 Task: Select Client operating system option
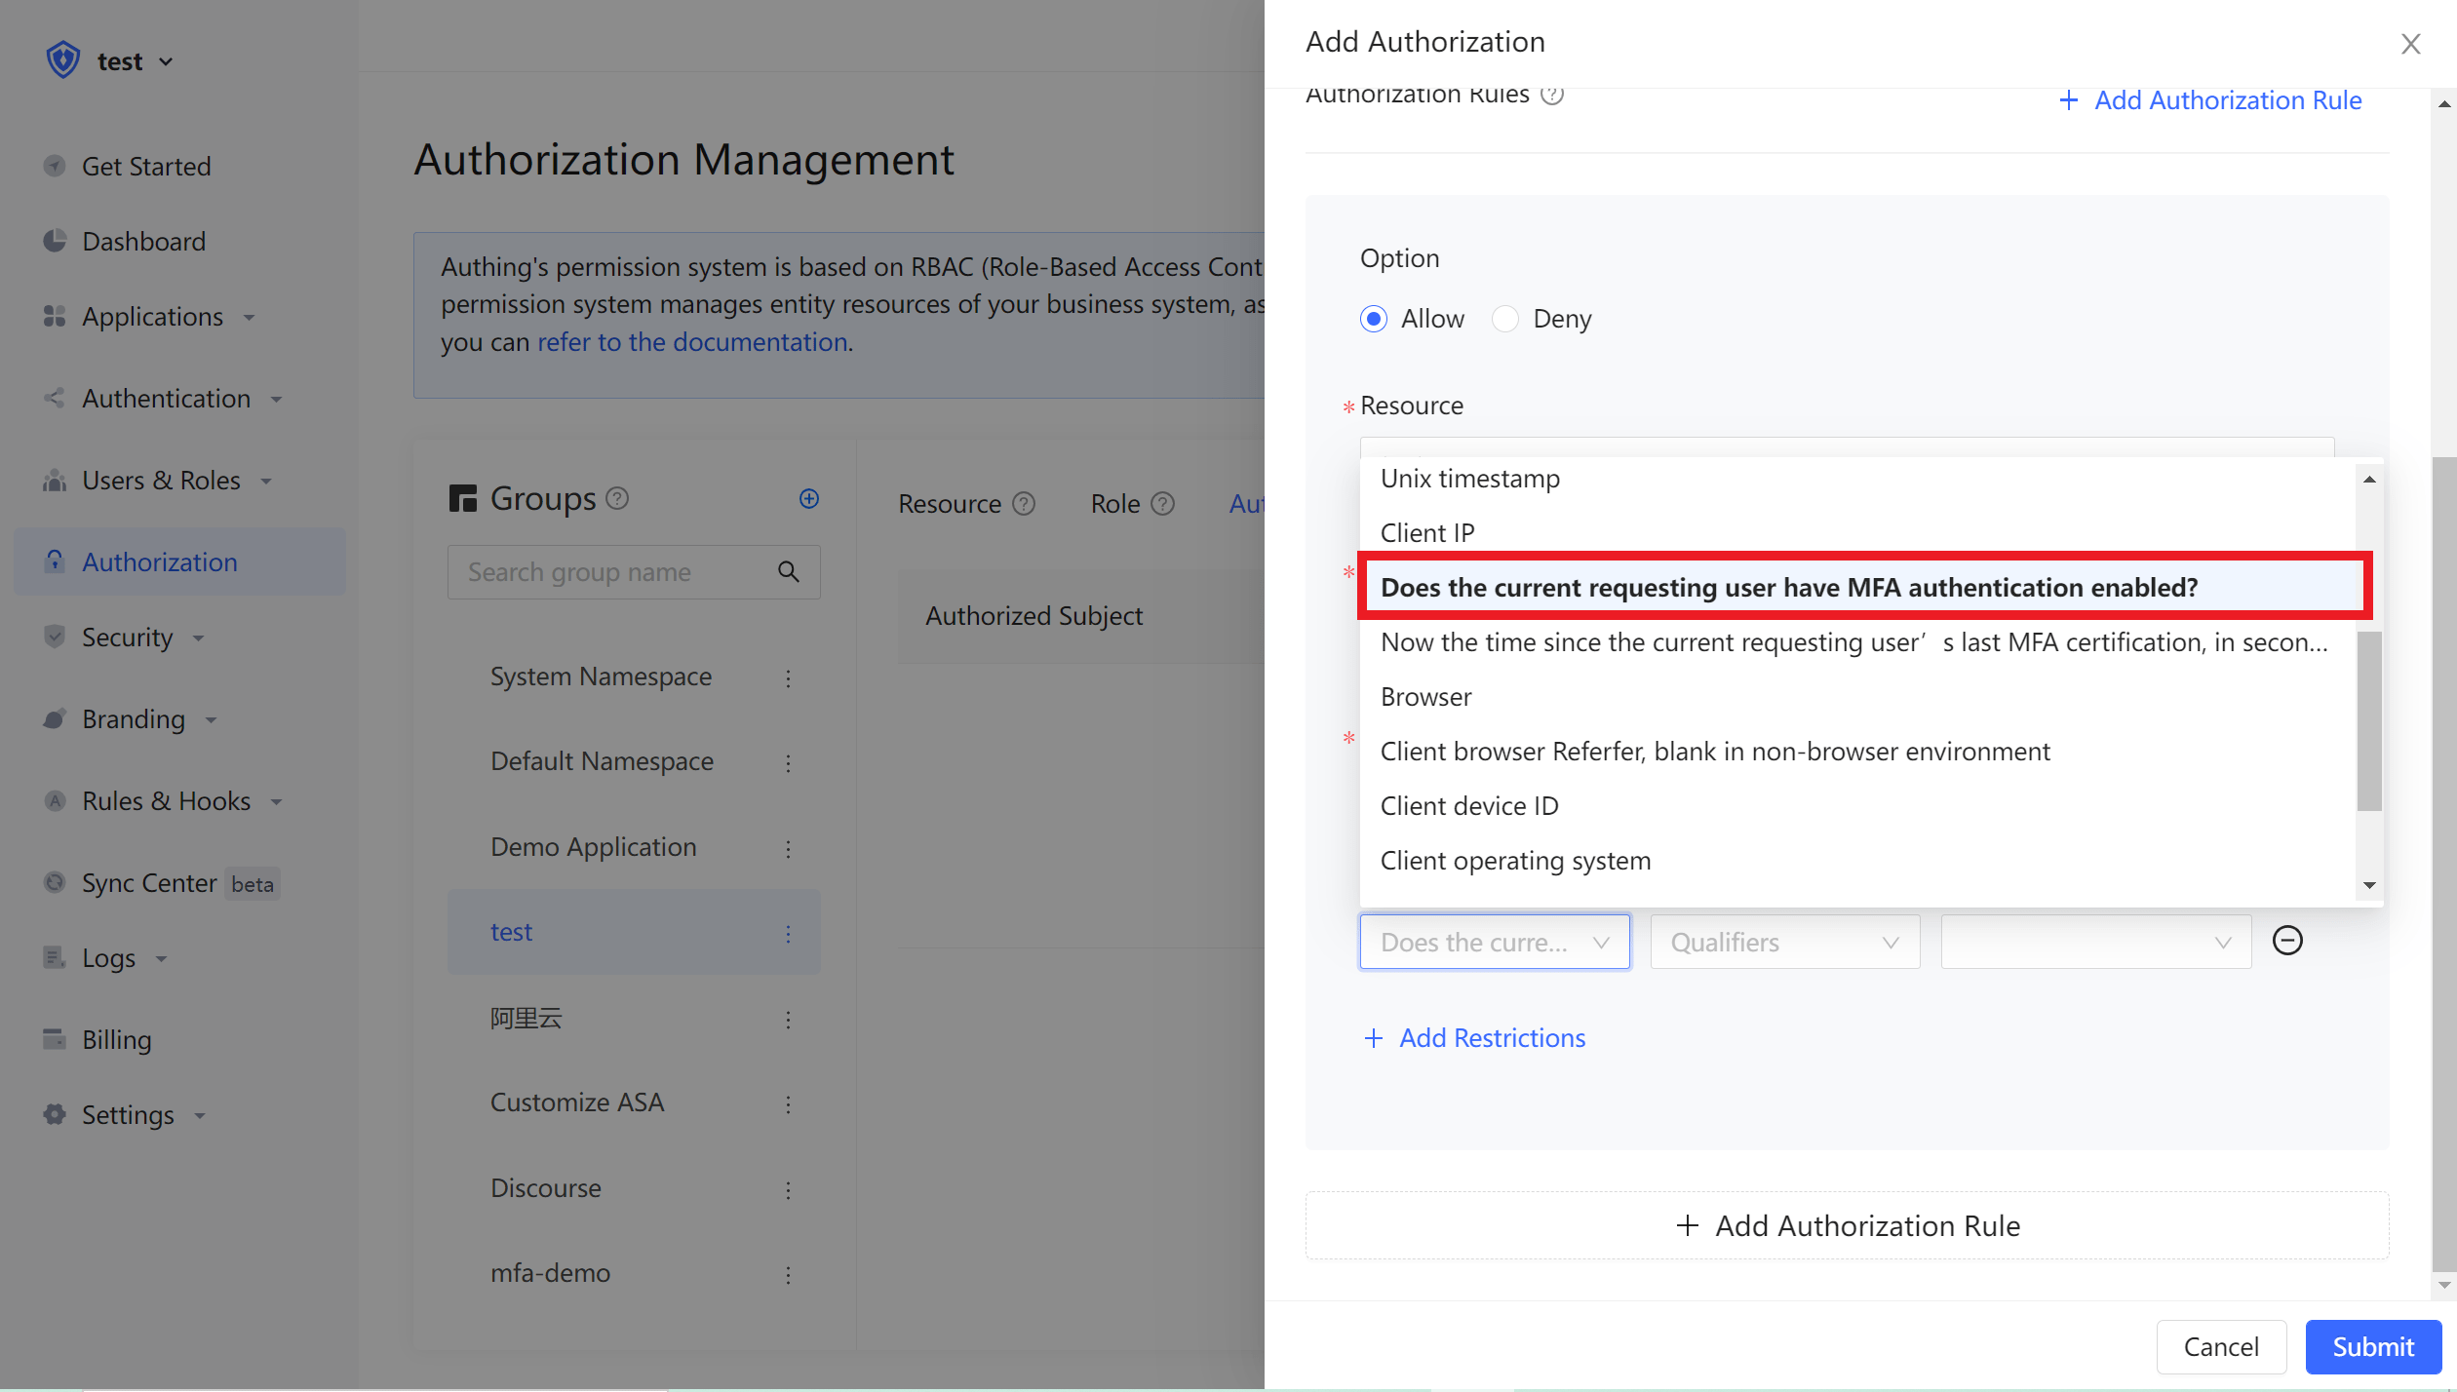tap(1515, 861)
